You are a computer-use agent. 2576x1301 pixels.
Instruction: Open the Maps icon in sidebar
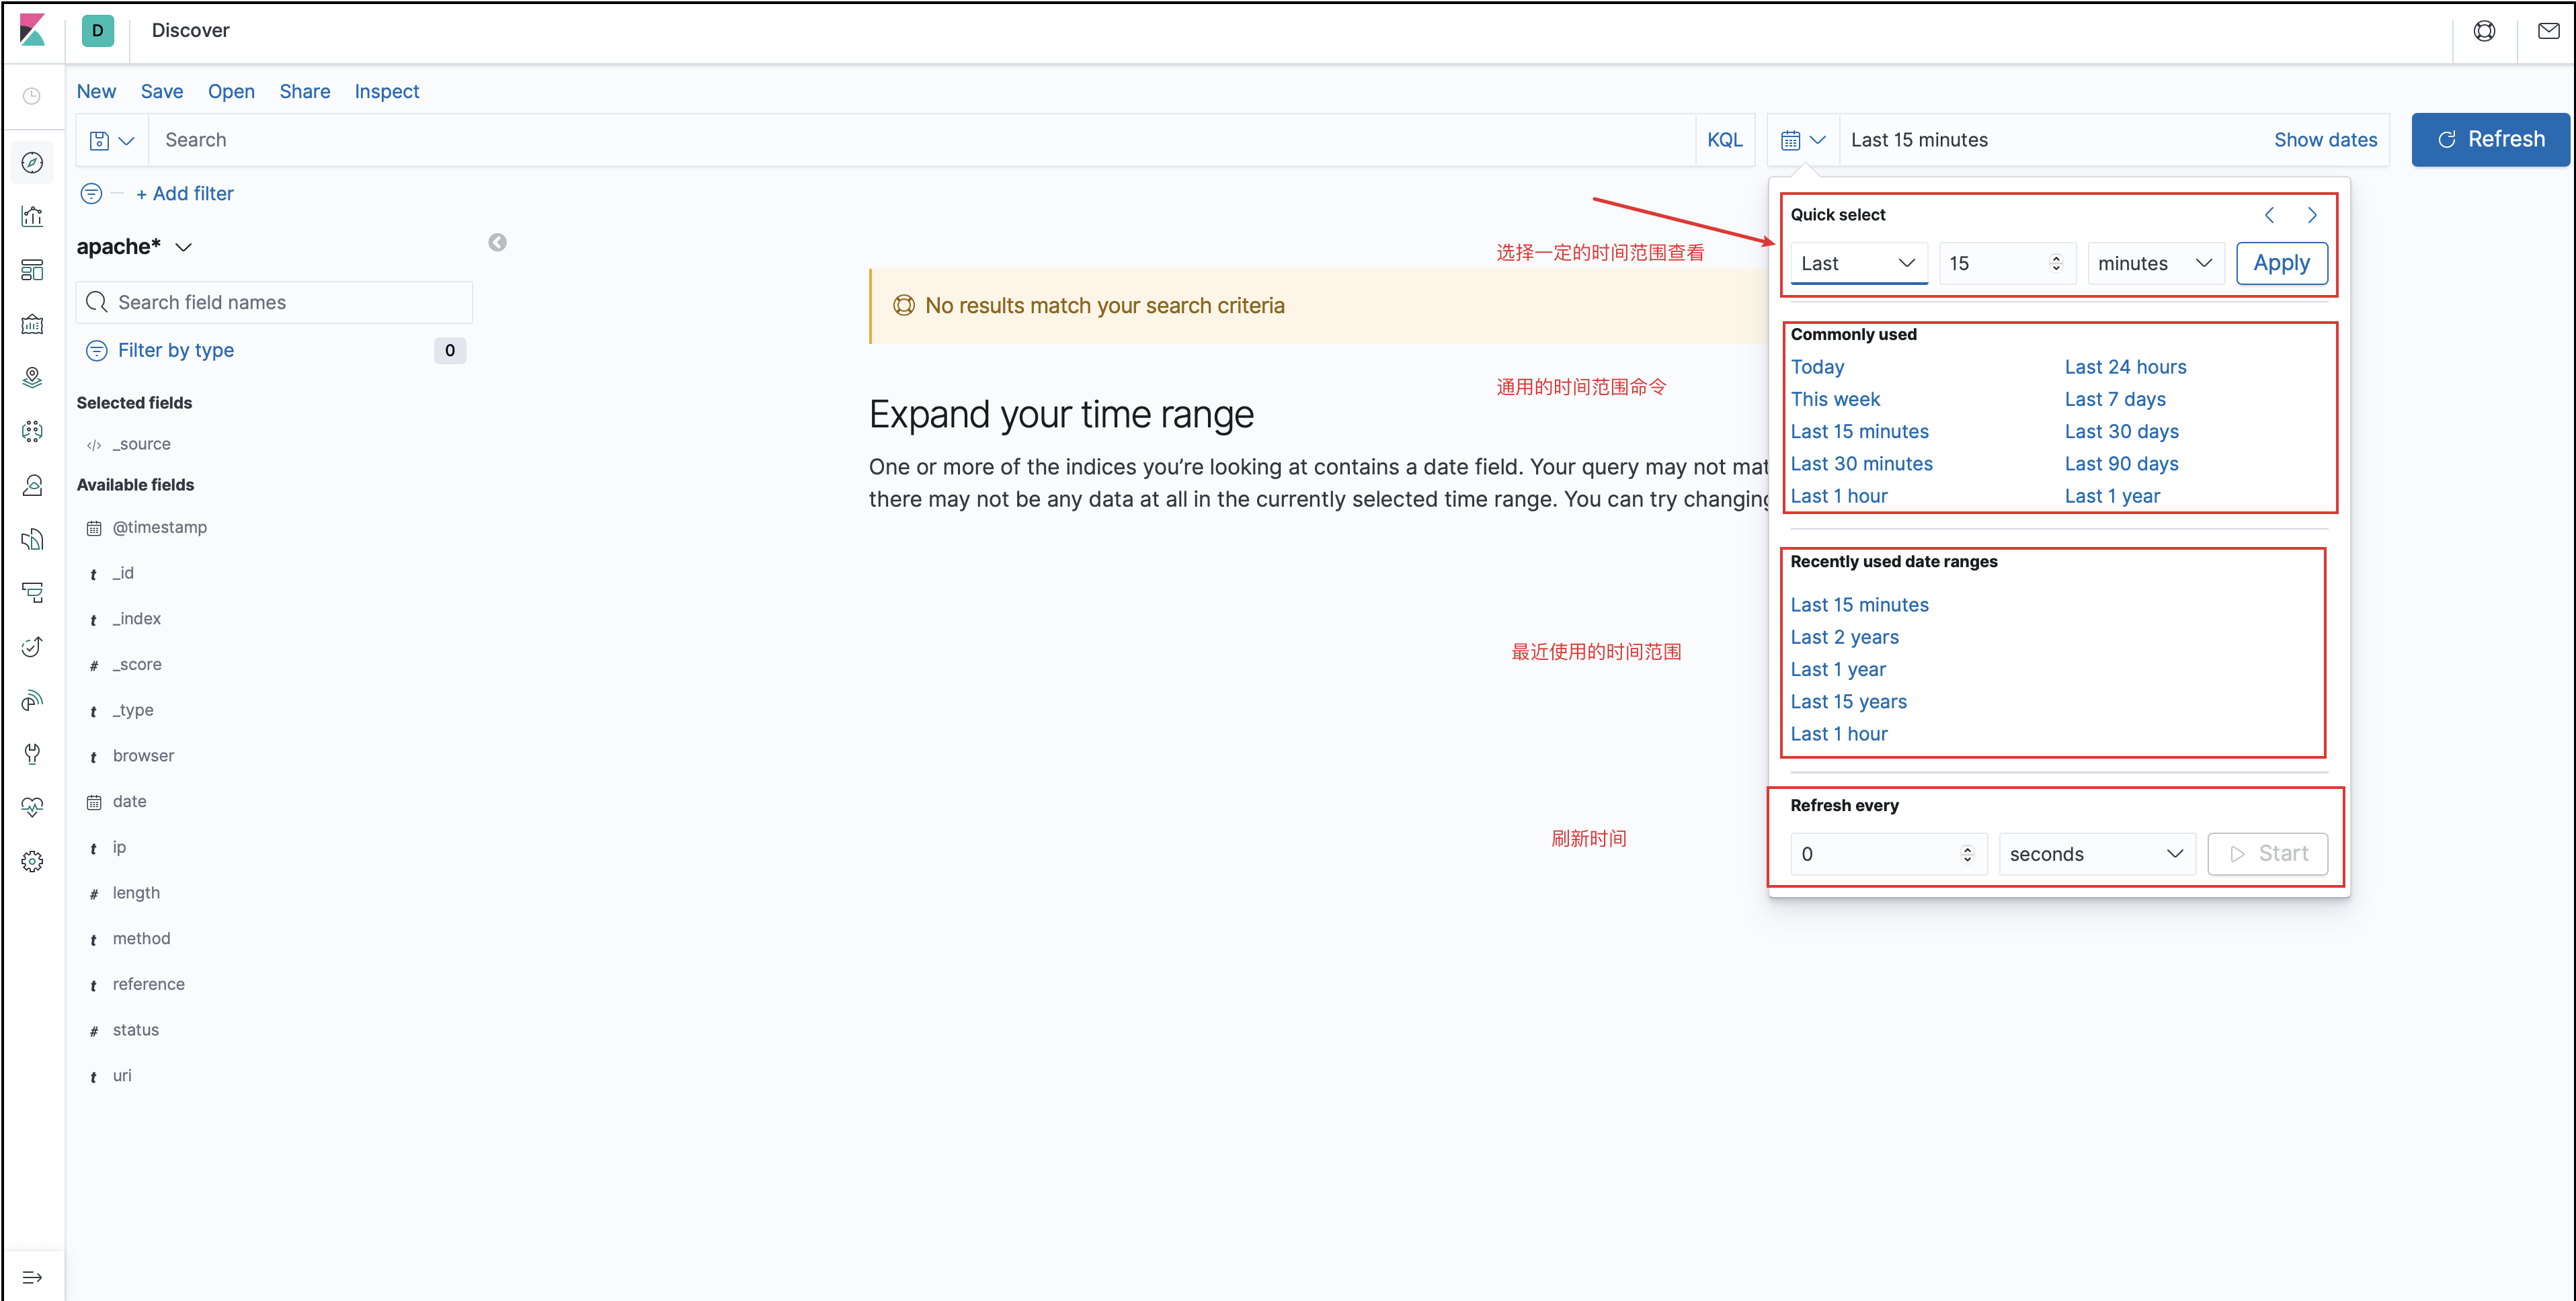point(32,377)
